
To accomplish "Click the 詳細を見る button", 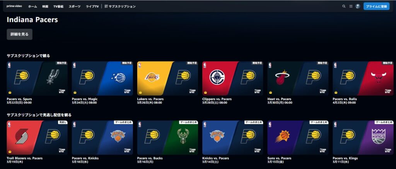I will 19,34.
